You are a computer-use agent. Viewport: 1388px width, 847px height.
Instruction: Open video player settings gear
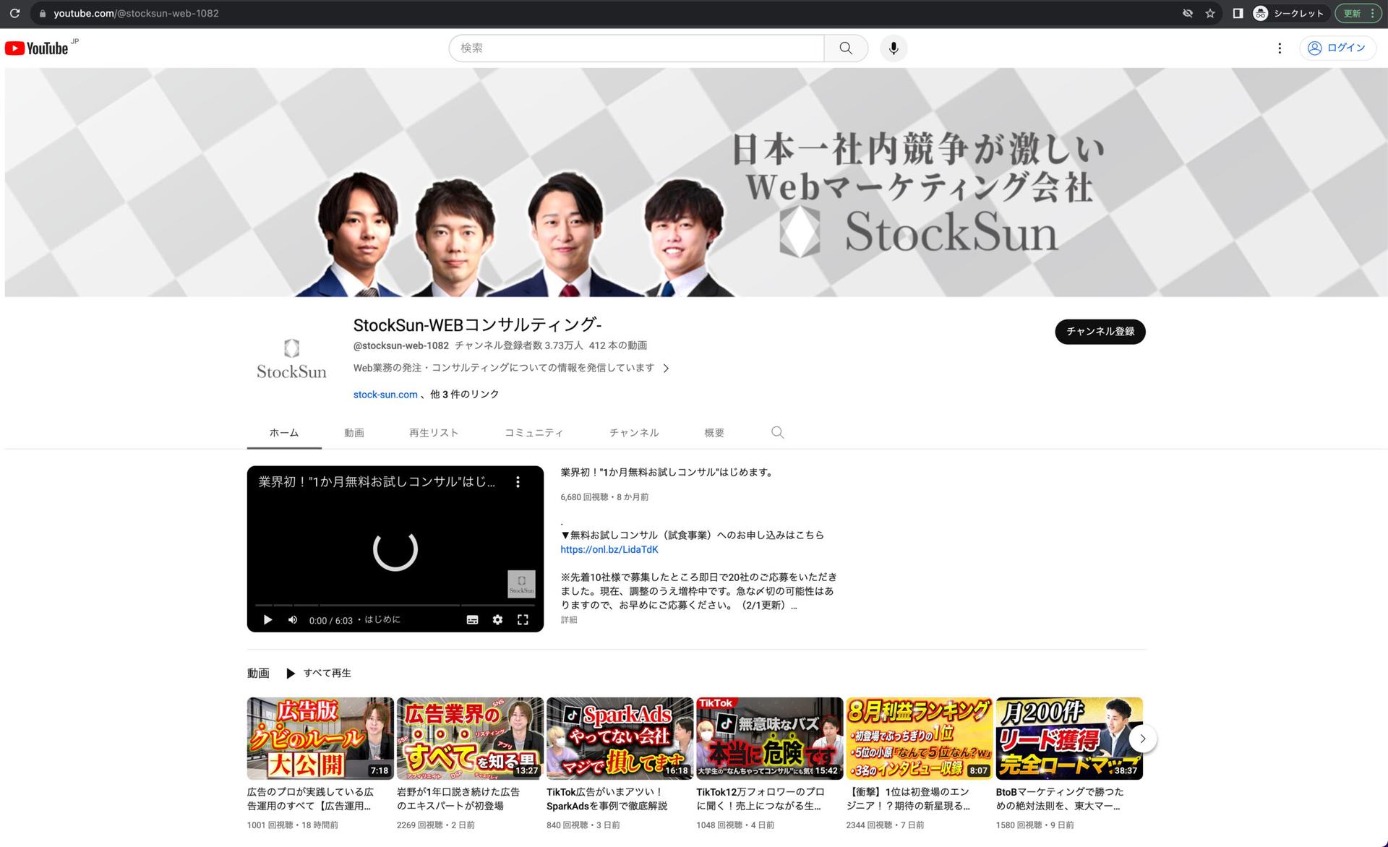click(497, 620)
